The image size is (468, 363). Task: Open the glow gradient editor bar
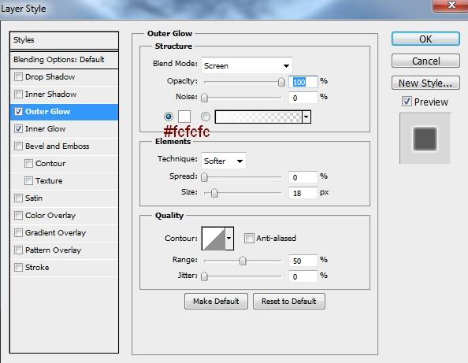coord(258,117)
